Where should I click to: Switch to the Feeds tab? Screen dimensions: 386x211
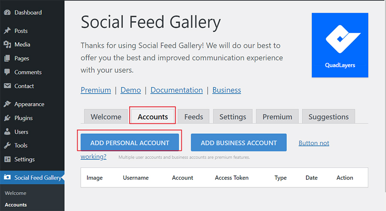[x=193, y=117]
